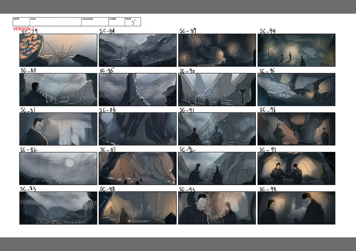The width and height of the screenshot is (356, 251).
Task: Click the DATE header field
Action: 21,22
